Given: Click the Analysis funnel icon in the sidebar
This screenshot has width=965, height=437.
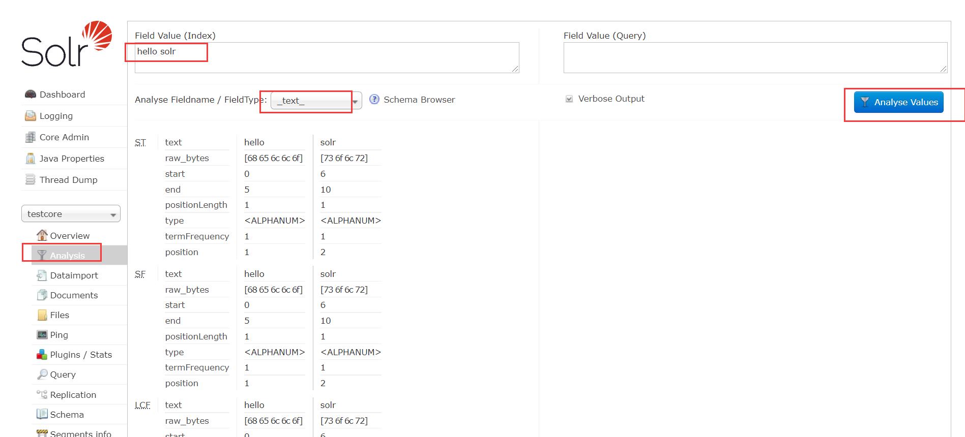Looking at the screenshot, I should (x=42, y=256).
